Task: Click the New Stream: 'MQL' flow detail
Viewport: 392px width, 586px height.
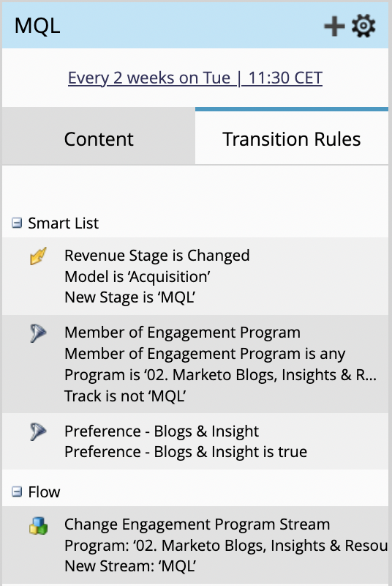Action: coord(129,565)
